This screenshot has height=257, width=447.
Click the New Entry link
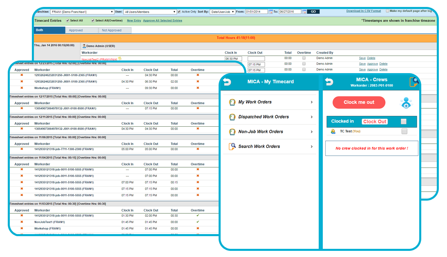pyautogui.click(x=134, y=20)
